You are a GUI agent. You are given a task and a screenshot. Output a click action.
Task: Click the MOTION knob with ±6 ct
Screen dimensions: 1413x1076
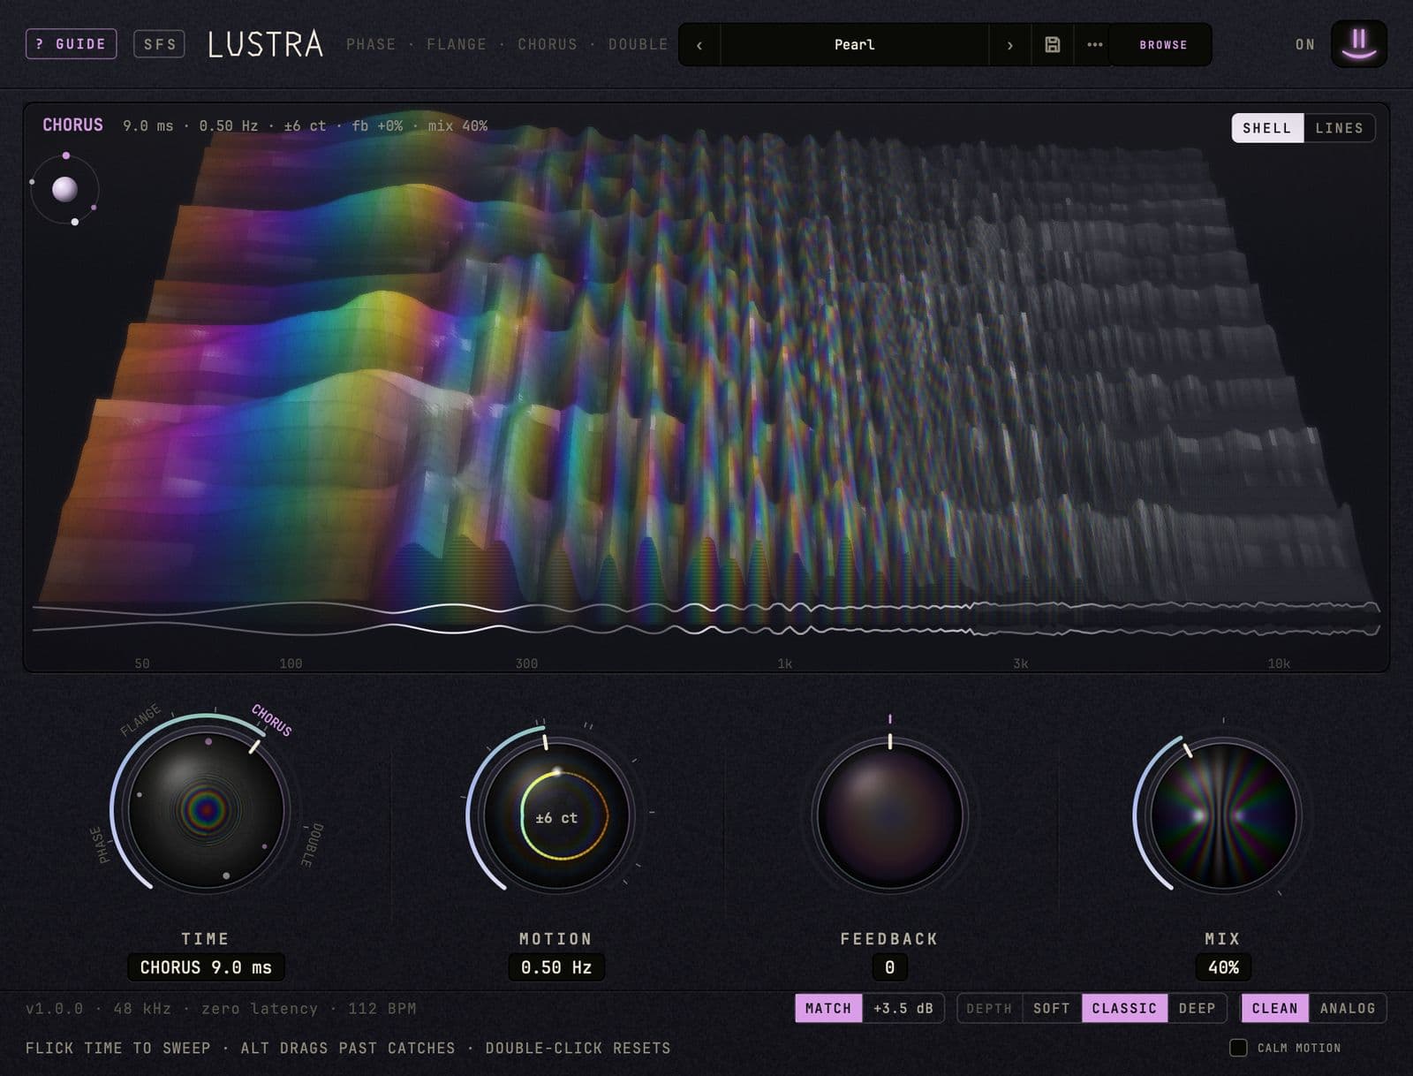point(556,816)
